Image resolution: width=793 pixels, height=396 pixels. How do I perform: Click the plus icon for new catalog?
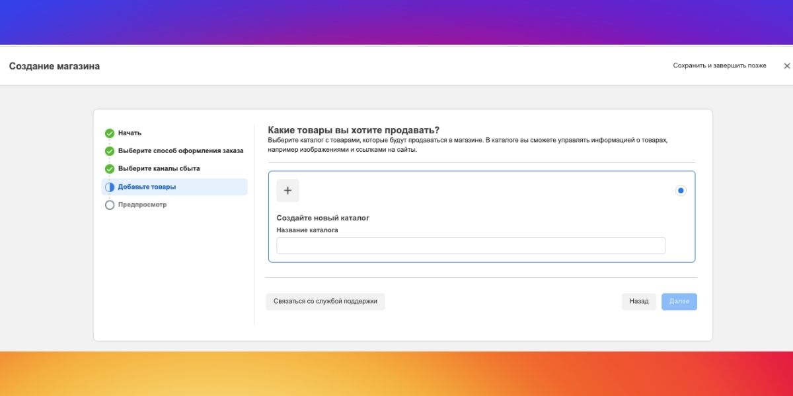[287, 190]
